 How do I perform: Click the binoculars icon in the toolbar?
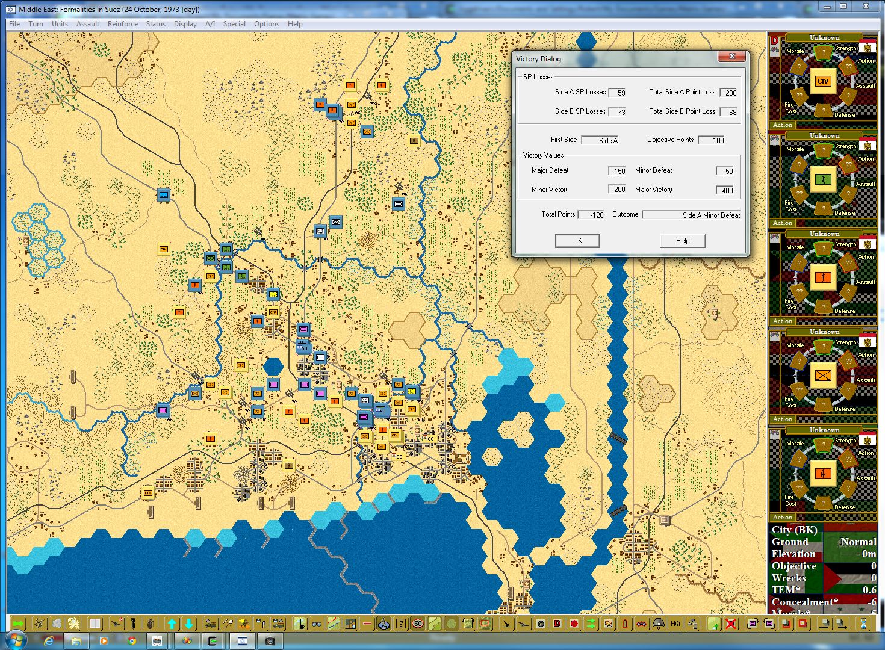point(317,624)
